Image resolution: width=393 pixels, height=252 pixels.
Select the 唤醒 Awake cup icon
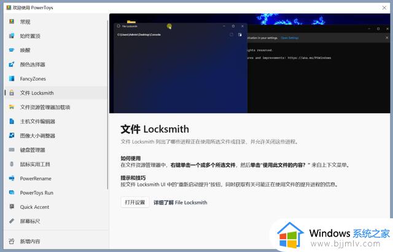[12, 50]
